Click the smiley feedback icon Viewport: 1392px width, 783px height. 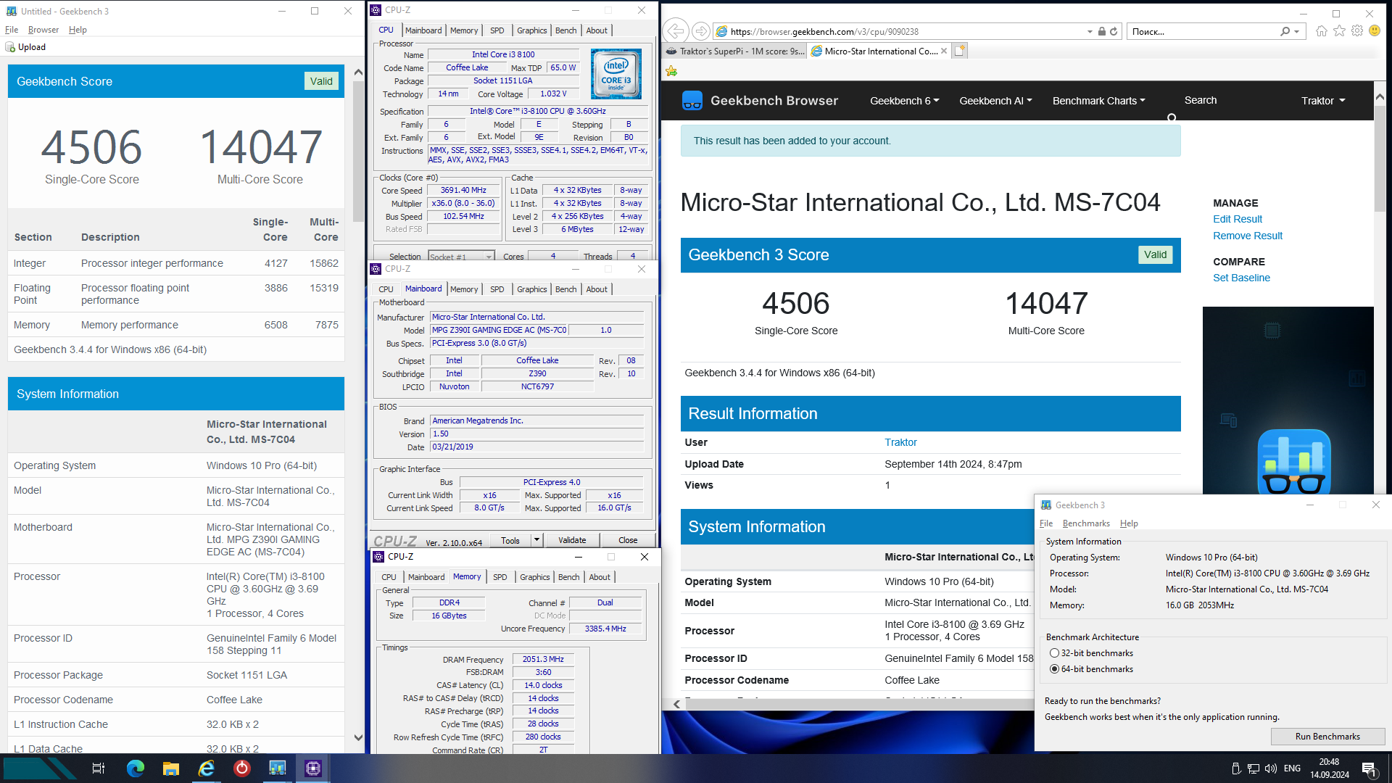coord(1375,31)
